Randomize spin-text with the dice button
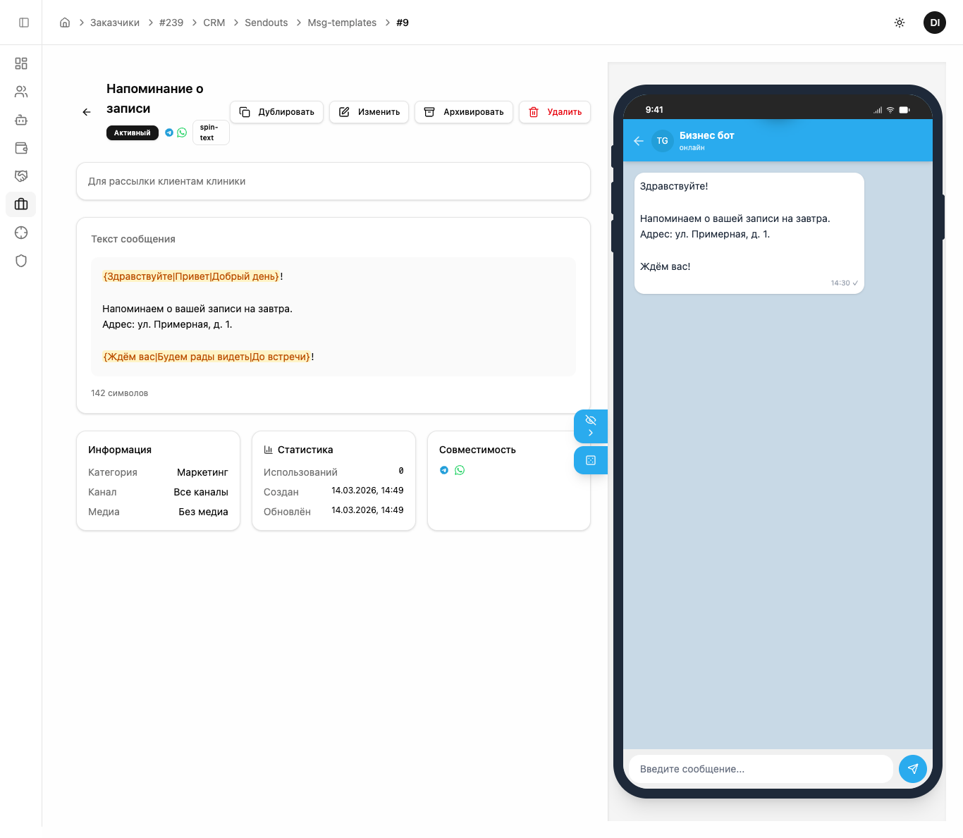Viewport: 963px width, 838px height. coord(591,460)
